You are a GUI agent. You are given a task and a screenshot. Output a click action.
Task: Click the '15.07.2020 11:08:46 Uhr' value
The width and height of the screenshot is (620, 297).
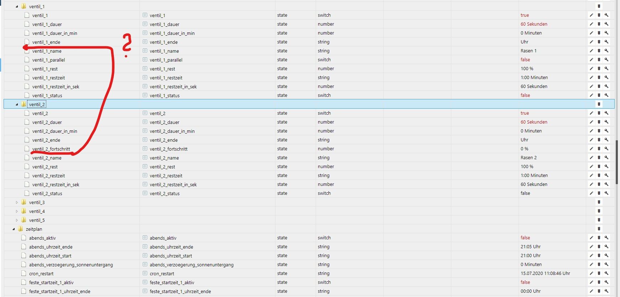[545, 273]
